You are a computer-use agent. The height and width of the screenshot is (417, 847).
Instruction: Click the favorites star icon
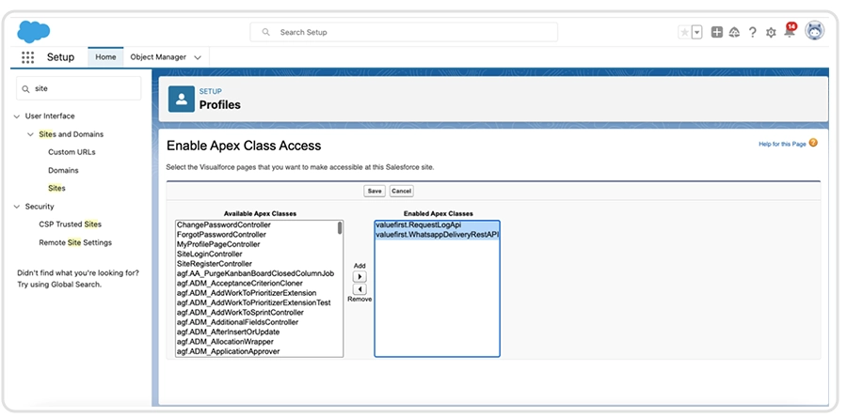[x=684, y=32]
